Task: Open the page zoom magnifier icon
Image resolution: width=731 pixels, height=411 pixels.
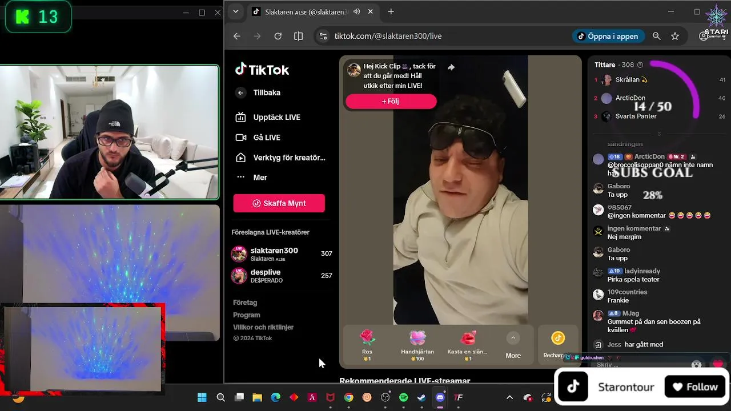Action: (x=657, y=36)
